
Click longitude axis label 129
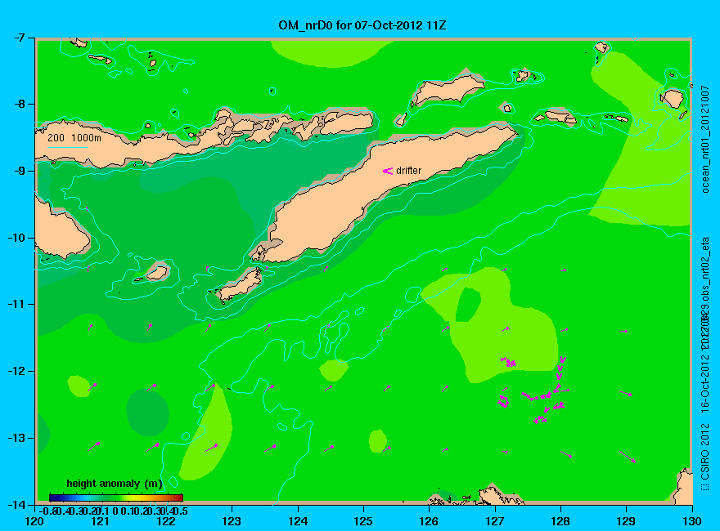coord(626,521)
